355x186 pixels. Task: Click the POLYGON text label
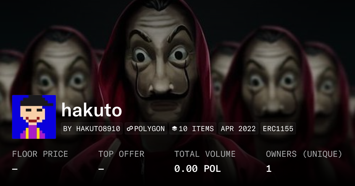149,129
